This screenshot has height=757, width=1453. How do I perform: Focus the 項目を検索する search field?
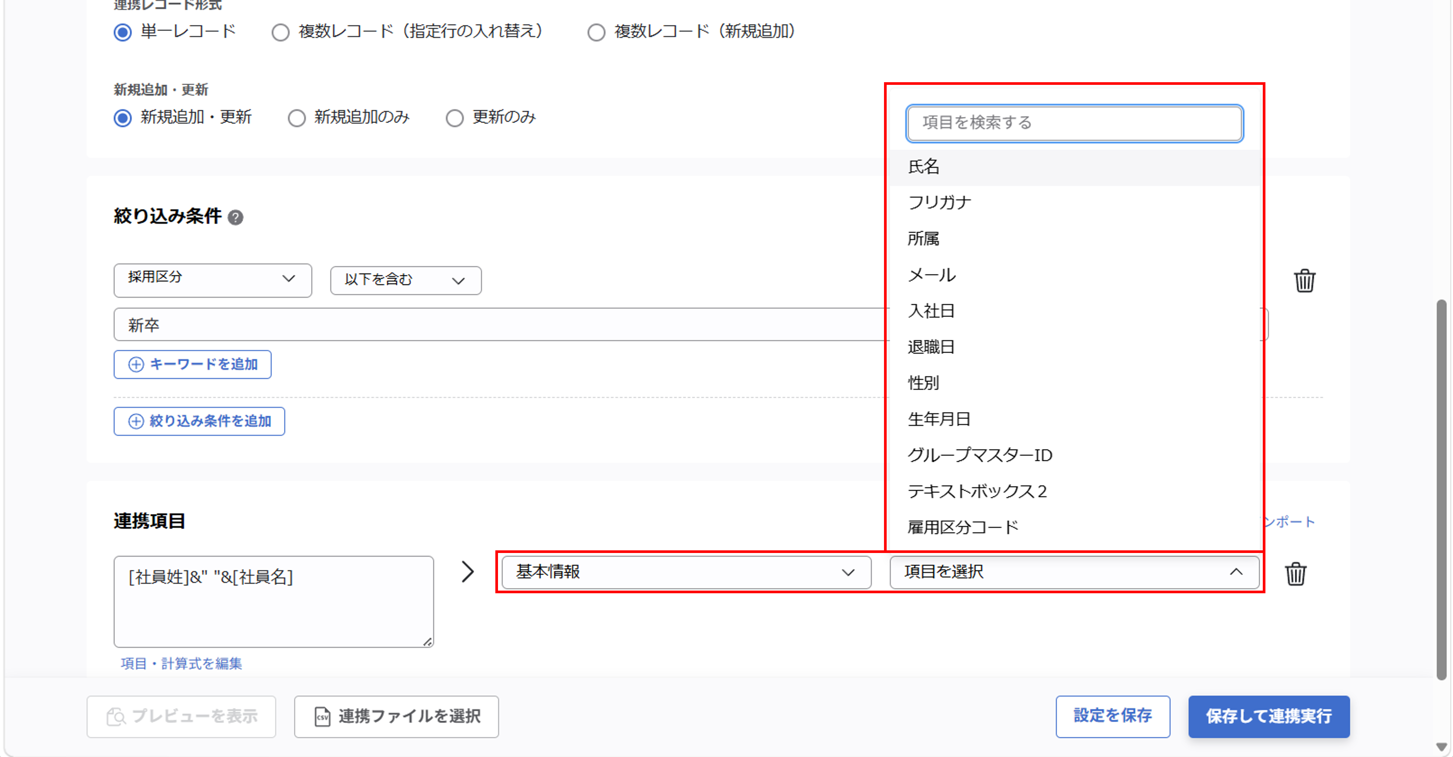(1074, 123)
